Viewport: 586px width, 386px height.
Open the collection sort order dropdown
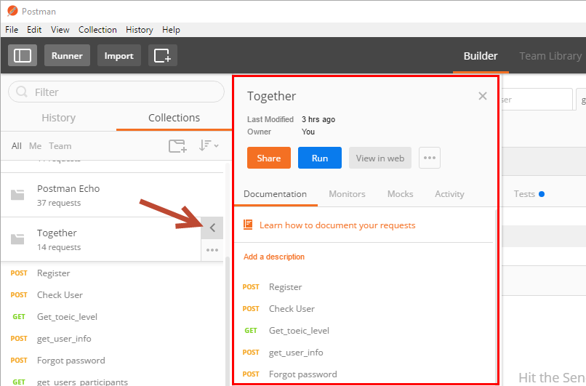(x=209, y=145)
